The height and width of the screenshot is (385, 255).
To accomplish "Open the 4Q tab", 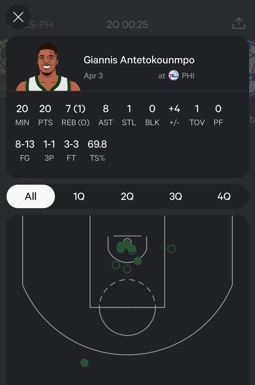I will [x=224, y=196].
